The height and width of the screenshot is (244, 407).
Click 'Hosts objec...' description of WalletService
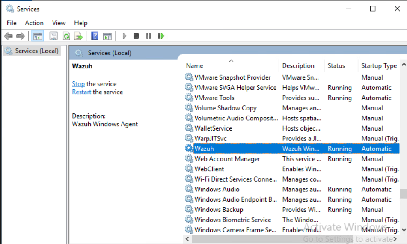[x=301, y=128]
